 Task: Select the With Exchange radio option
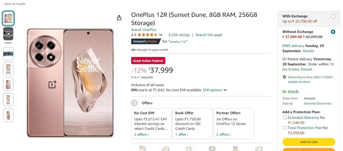coord(333,16)
